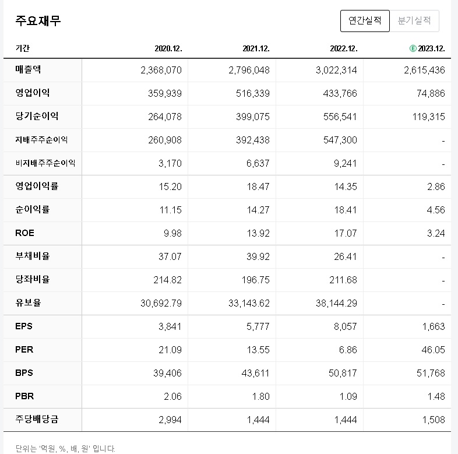
Task: Click the PER row label
Action: pos(24,350)
